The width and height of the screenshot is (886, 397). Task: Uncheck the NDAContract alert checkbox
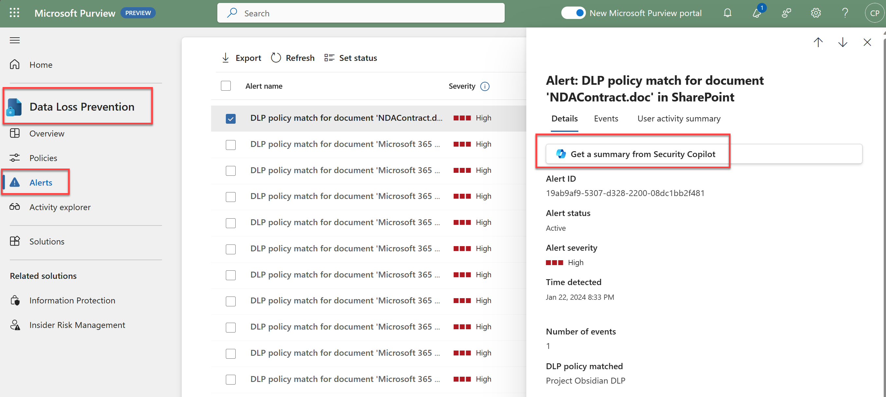(230, 119)
